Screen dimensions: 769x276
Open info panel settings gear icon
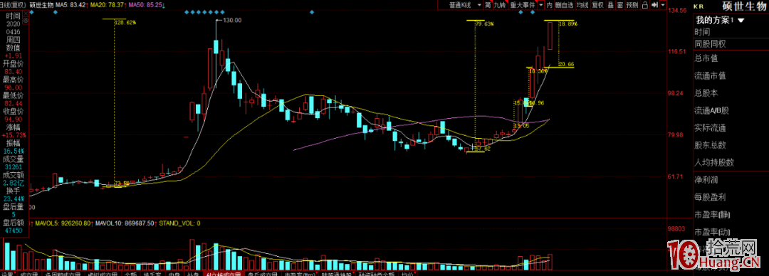click(26, 21)
